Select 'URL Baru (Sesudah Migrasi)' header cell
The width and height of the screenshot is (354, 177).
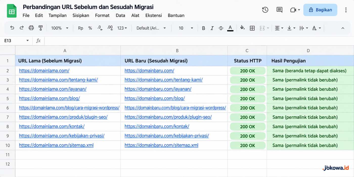point(174,61)
